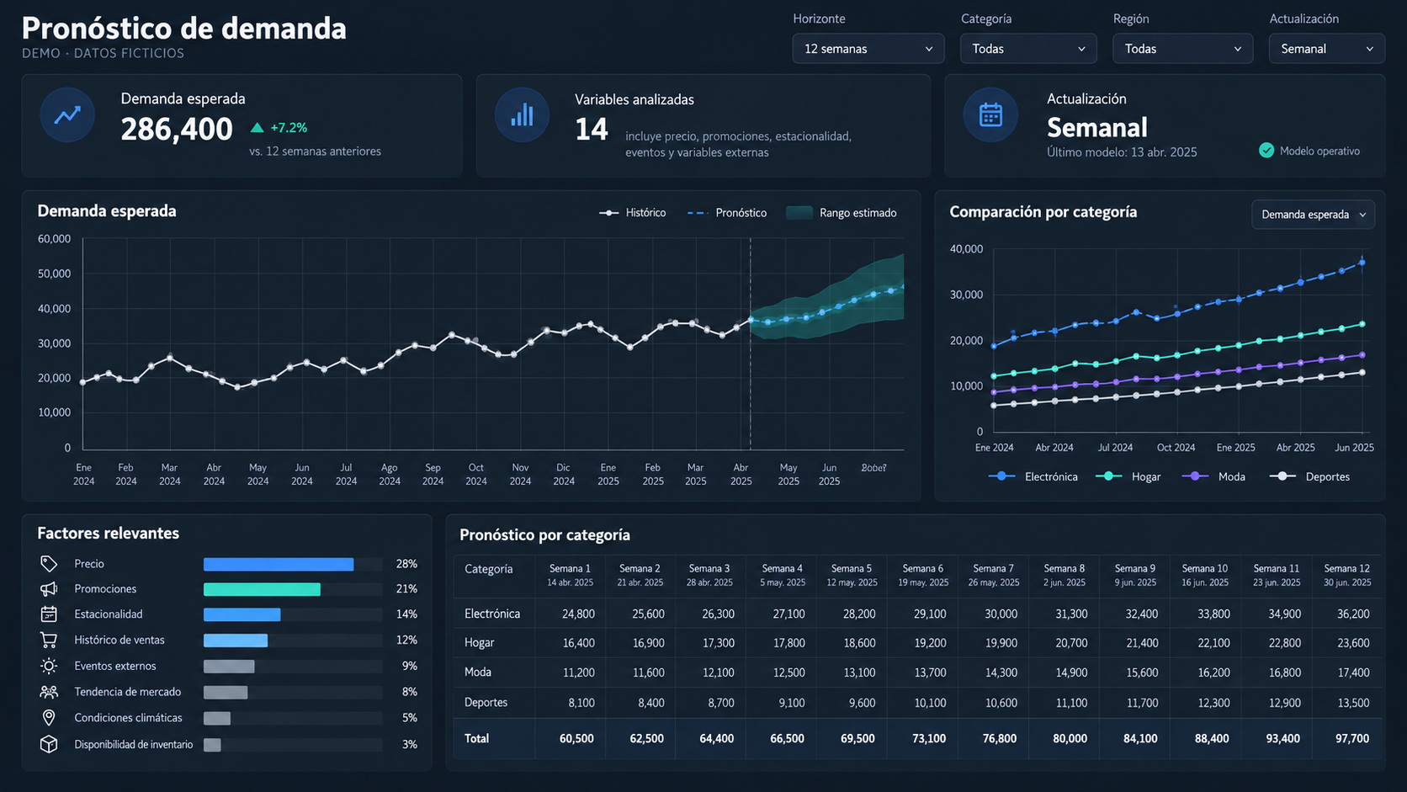Click the Electrónica Semana 1 value 24,800

point(578,614)
